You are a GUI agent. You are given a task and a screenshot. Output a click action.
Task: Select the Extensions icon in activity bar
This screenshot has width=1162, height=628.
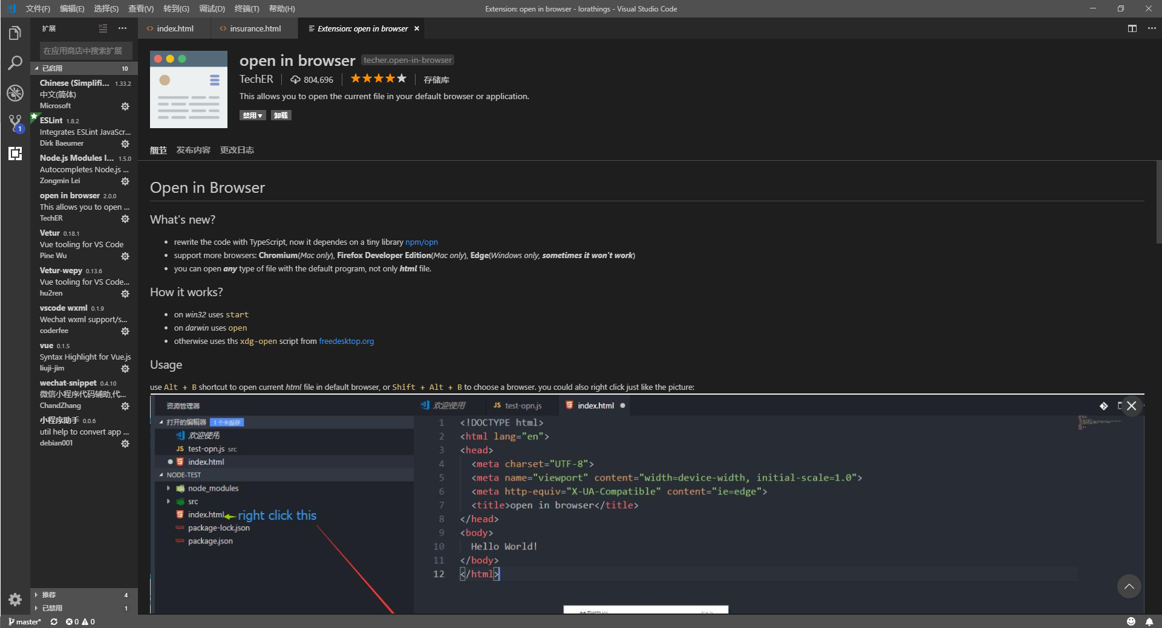click(x=15, y=154)
